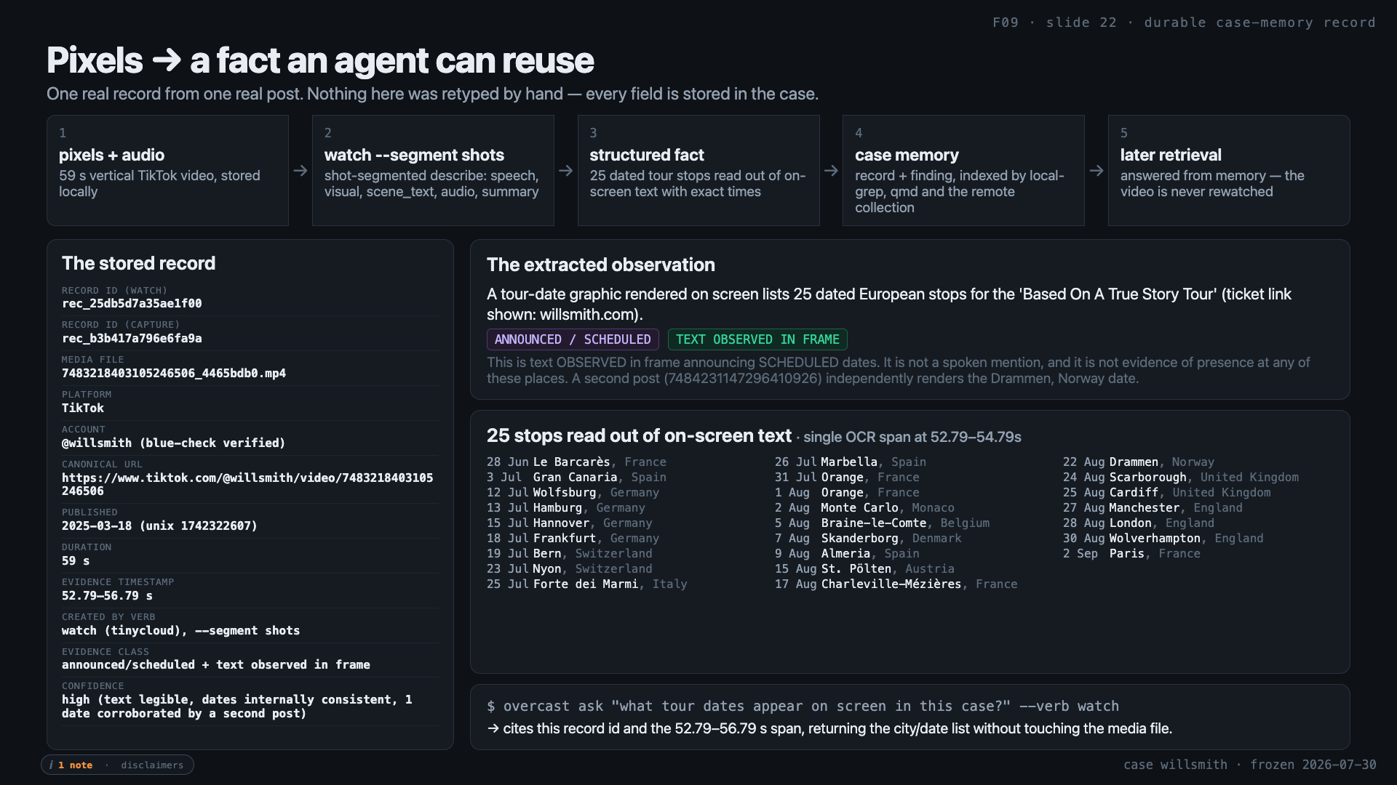This screenshot has width=1397, height=785.
Task: Select the '23 Jul Nyon, Switzerland' row
Action: [x=569, y=569]
